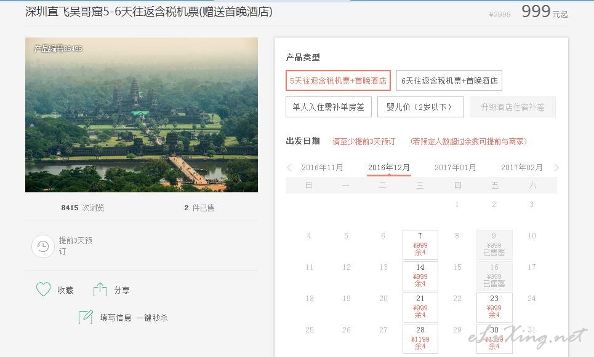
Task: Pick December 7 departure at ¥999
Action: [420, 245]
